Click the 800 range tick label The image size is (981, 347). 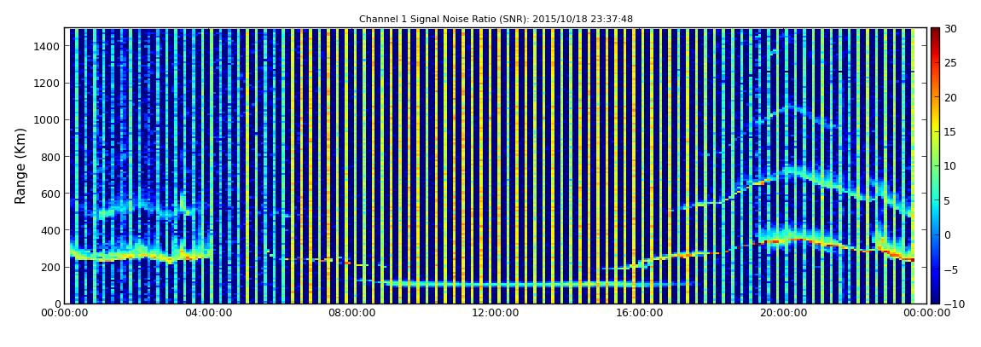pos(50,157)
